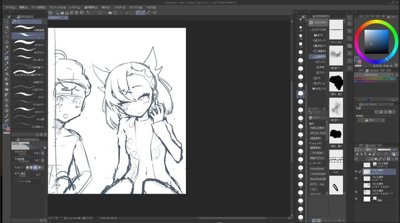Expand the カラーパターン material folder
Screen dimensions: 400x223
tap(314, 41)
